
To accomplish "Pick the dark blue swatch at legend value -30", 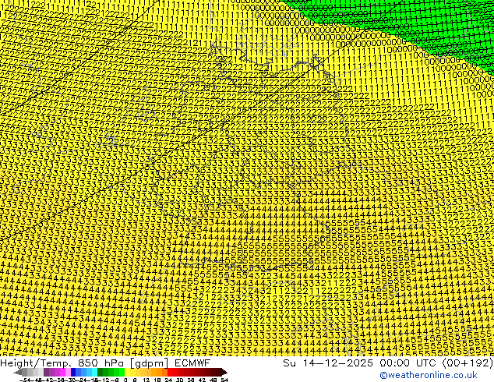I will 73,372.
